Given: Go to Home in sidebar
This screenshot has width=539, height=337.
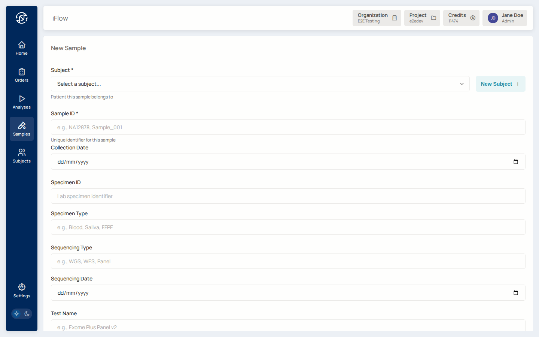Looking at the screenshot, I should 22,48.
